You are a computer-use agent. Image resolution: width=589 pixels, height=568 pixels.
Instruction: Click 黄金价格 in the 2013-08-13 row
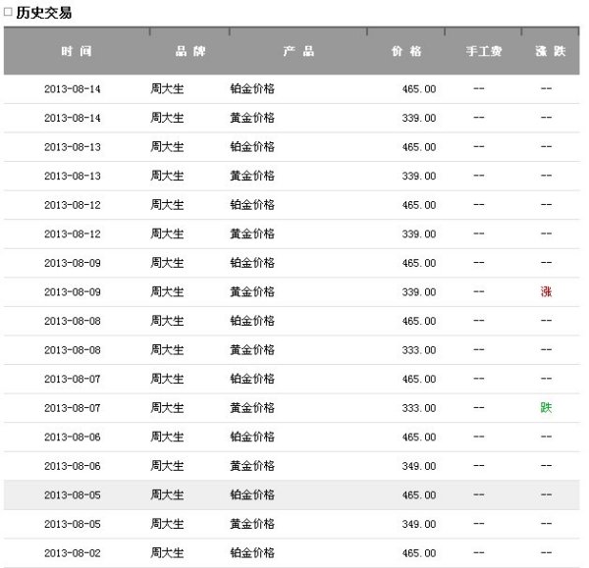click(252, 176)
